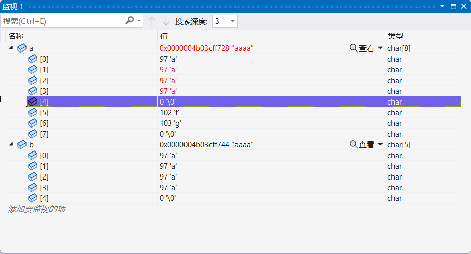Open window position dropdown in title bar
Viewport: 471px width, 254px height.
pos(442,6)
